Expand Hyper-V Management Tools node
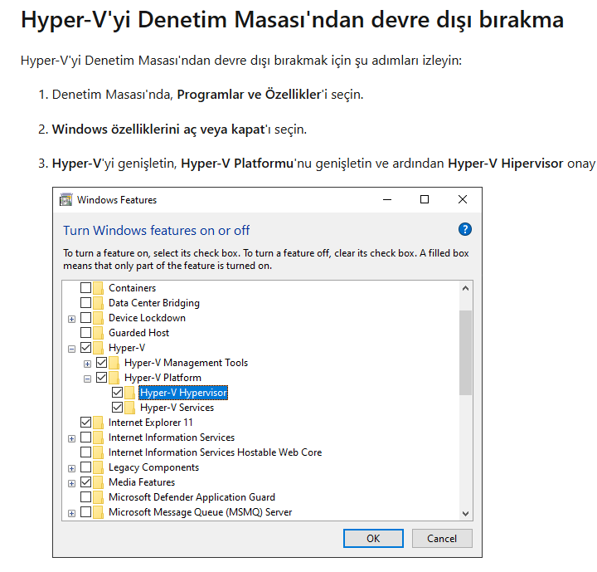597x572 pixels. [87, 364]
